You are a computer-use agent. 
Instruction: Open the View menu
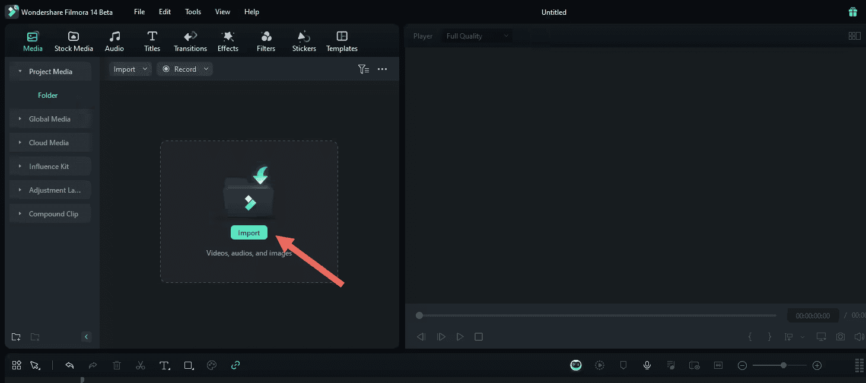(x=222, y=12)
